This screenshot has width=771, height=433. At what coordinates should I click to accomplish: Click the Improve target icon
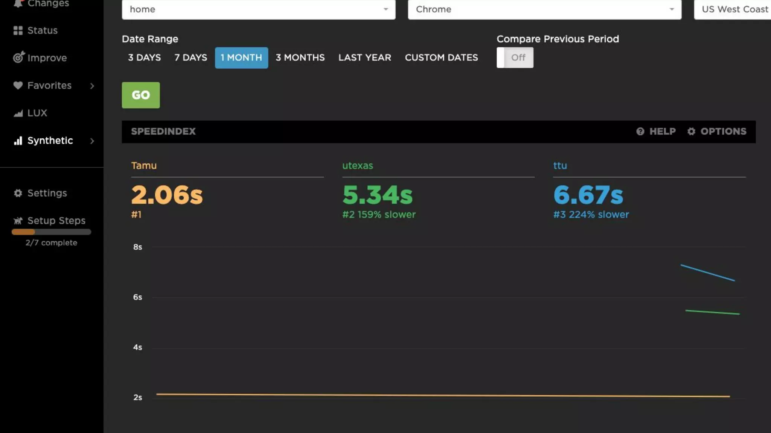18,57
